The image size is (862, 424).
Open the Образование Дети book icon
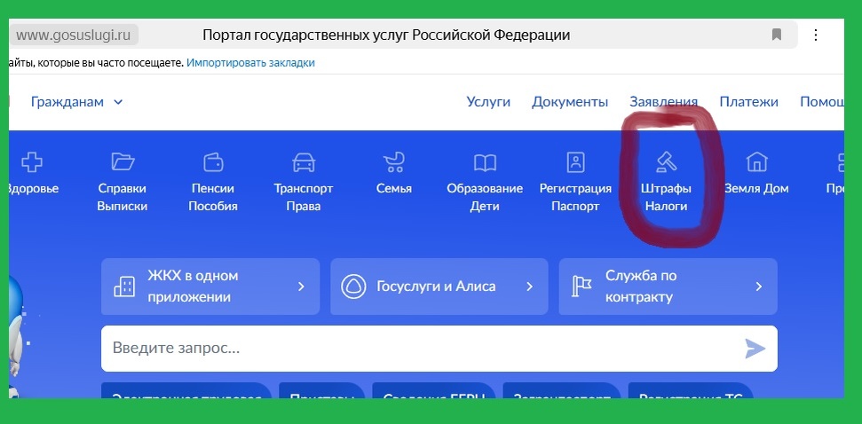pyautogui.click(x=485, y=162)
